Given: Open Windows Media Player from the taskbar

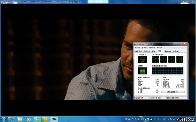Looking at the screenshot, I should tap(28, 119).
